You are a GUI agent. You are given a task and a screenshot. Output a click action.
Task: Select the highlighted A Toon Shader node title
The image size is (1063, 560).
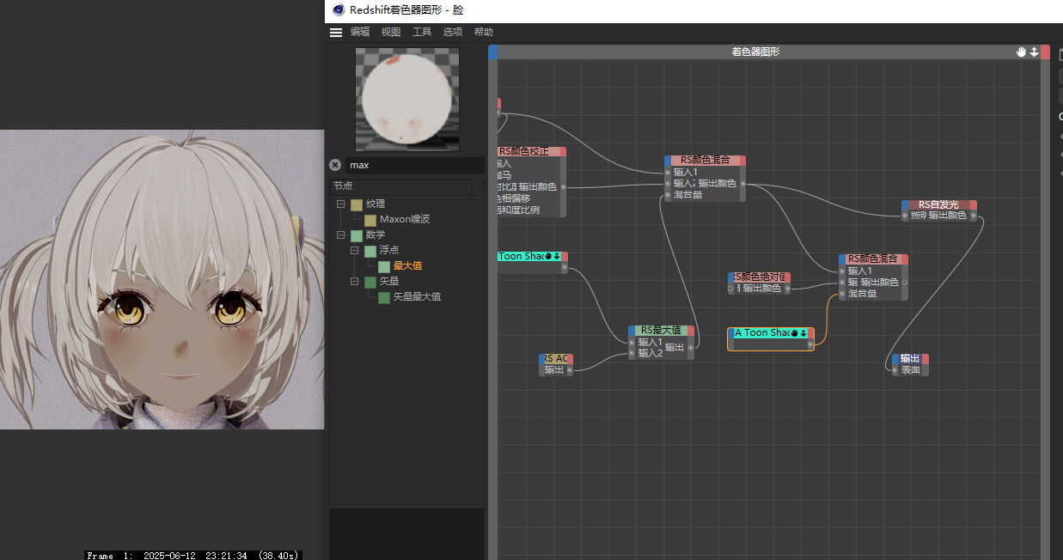click(762, 332)
